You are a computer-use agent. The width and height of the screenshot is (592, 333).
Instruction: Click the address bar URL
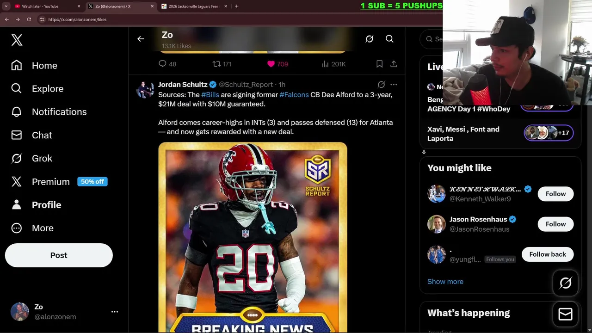[77, 19]
